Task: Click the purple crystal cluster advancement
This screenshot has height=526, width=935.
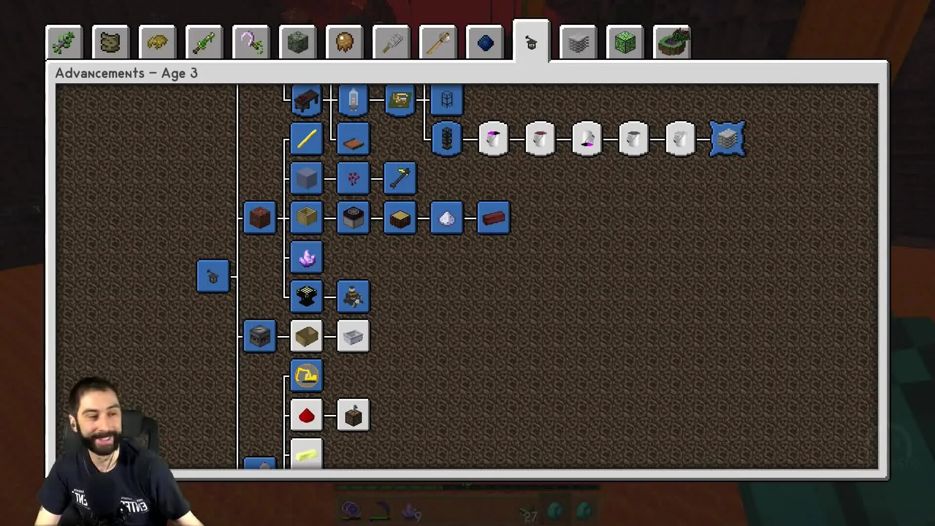Action: (306, 257)
